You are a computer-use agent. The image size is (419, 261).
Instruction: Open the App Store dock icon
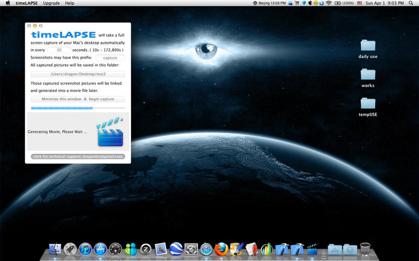point(101,250)
